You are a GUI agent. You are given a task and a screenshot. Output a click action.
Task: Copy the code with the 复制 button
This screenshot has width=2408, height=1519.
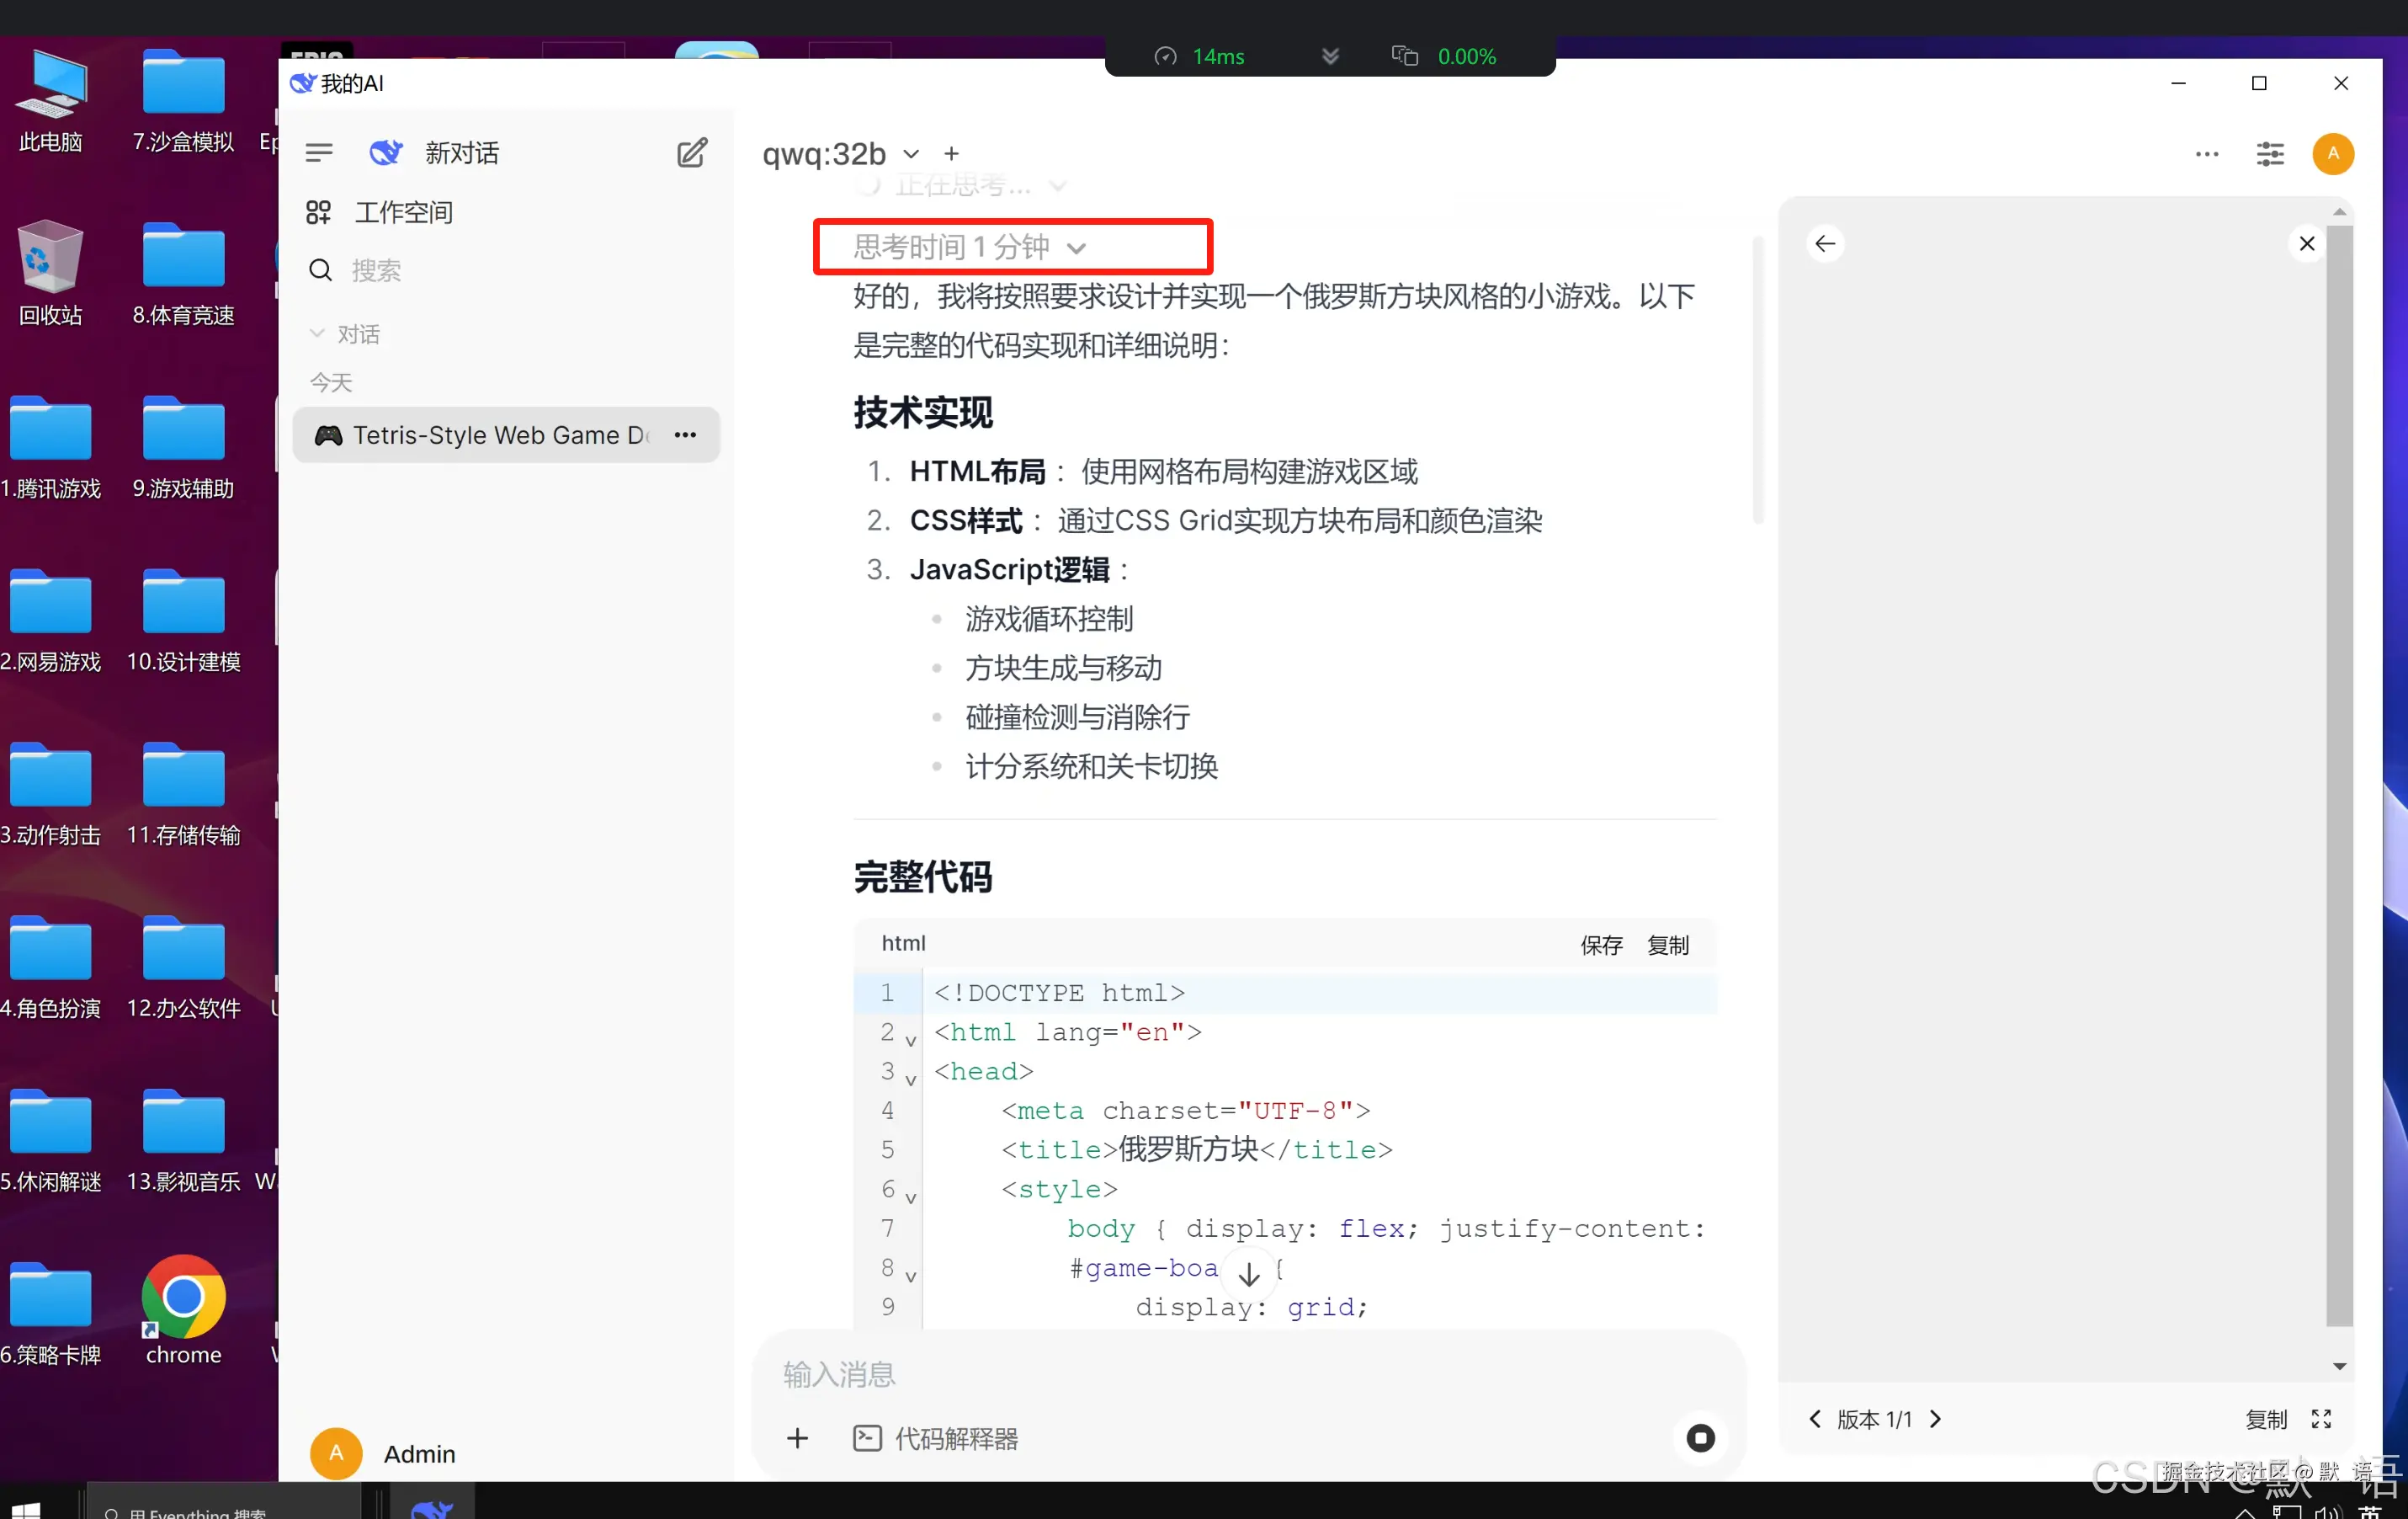1667,945
